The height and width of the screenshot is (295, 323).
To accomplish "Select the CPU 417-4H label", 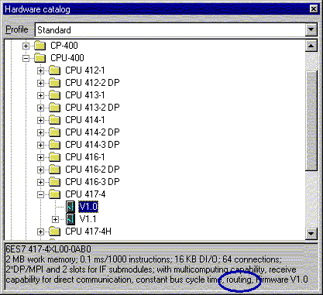I will [x=88, y=232].
